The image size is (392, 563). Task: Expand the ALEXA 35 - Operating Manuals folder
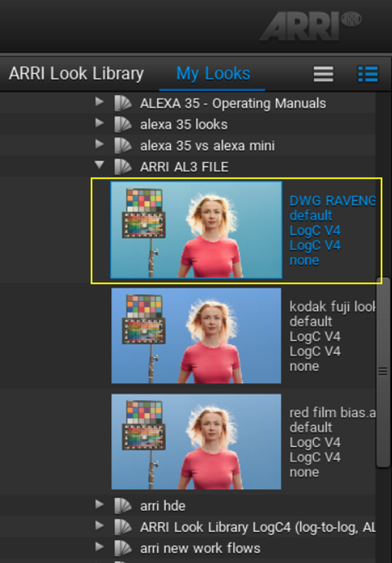coord(99,102)
